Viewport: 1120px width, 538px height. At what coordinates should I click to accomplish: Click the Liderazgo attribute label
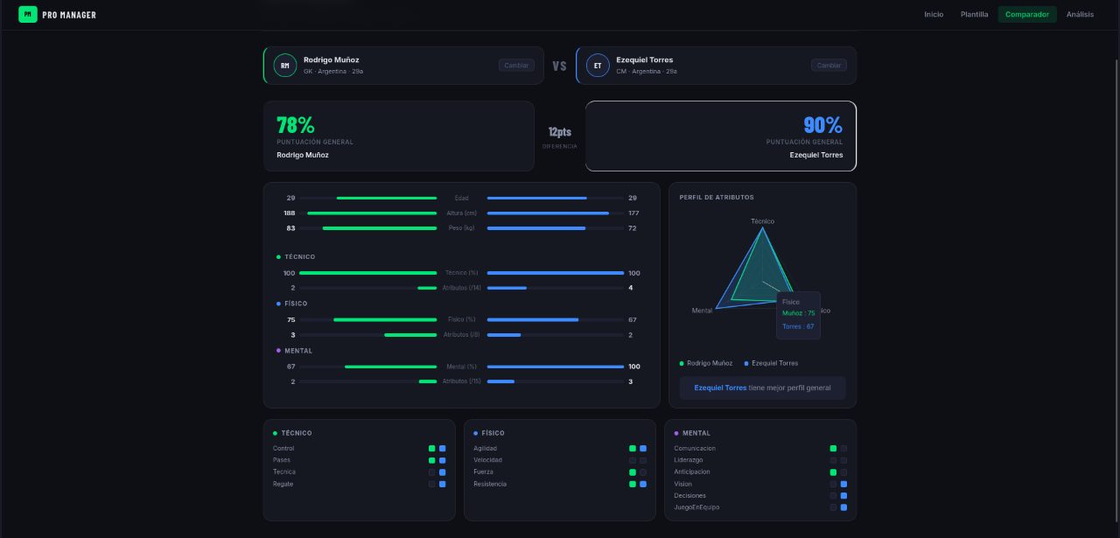click(x=688, y=460)
